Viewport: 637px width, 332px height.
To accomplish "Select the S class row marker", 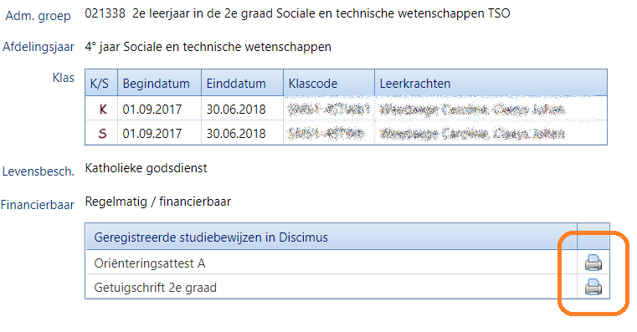I will click(102, 134).
